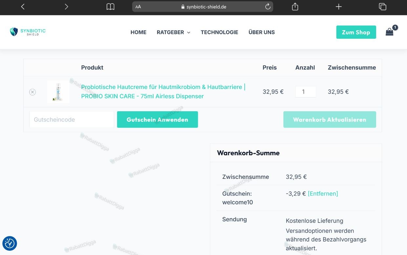
Task: Click the Gutschein: welcome10 label
Action: 238,198
